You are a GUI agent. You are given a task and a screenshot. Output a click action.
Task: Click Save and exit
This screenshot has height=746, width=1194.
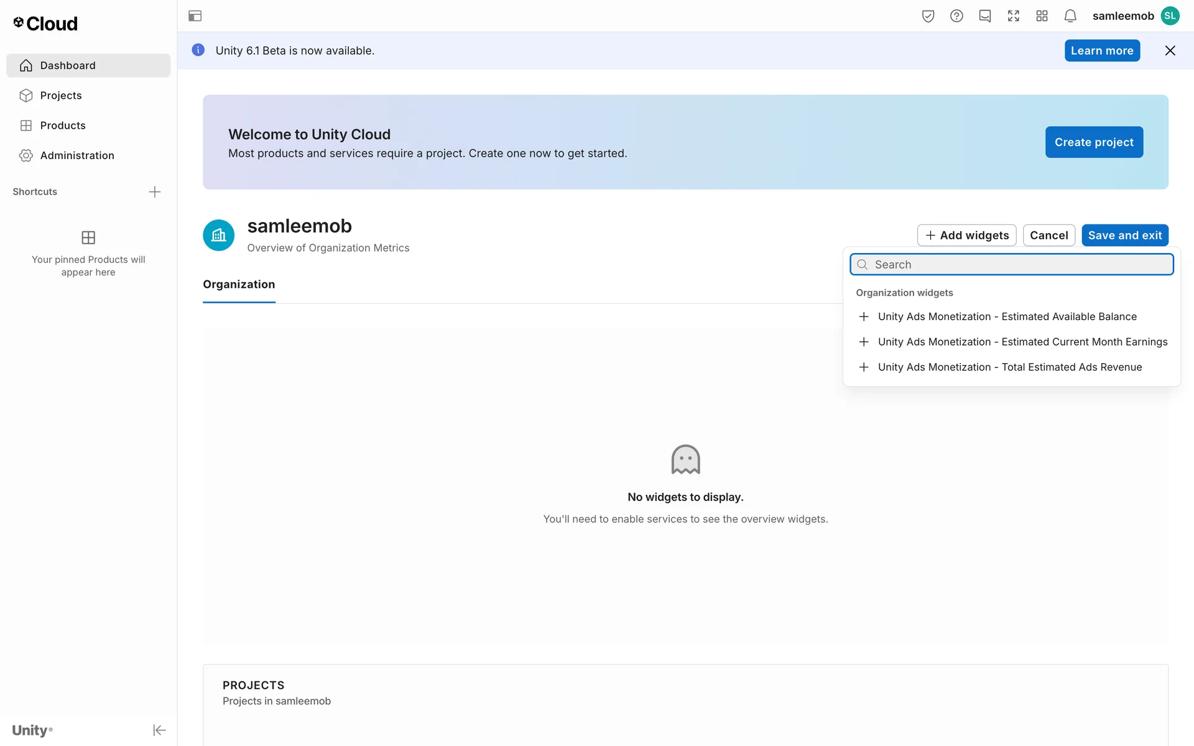(x=1124, y=236)
